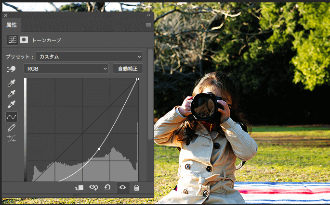Collapse panel using double-arrow icon
The image size is (330, 205).
pyautogui.click(x=148, y=15)
